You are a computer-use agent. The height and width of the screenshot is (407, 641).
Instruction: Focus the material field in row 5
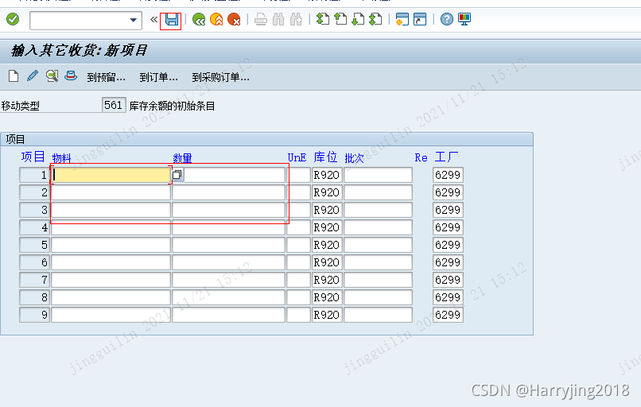pyautogui.click(x=111, y=245)
